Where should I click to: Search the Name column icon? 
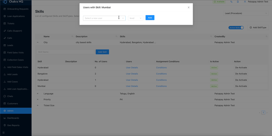coord(73,37)
